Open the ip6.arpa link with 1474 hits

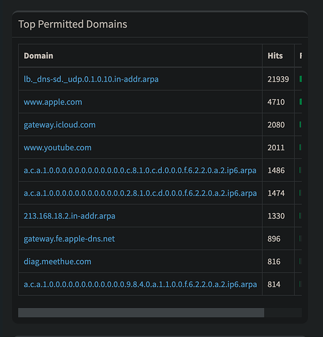140,193
